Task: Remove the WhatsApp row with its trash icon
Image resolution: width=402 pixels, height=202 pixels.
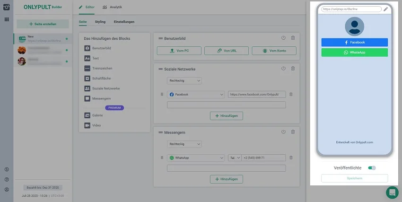Action: [291, 158]
